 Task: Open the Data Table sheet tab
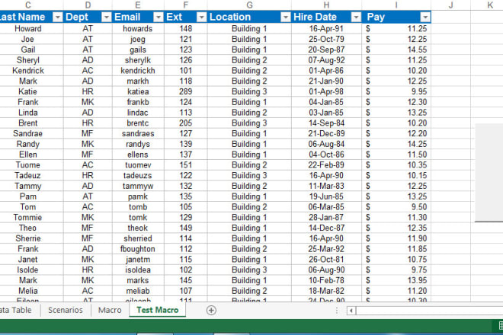coord(15,310)
